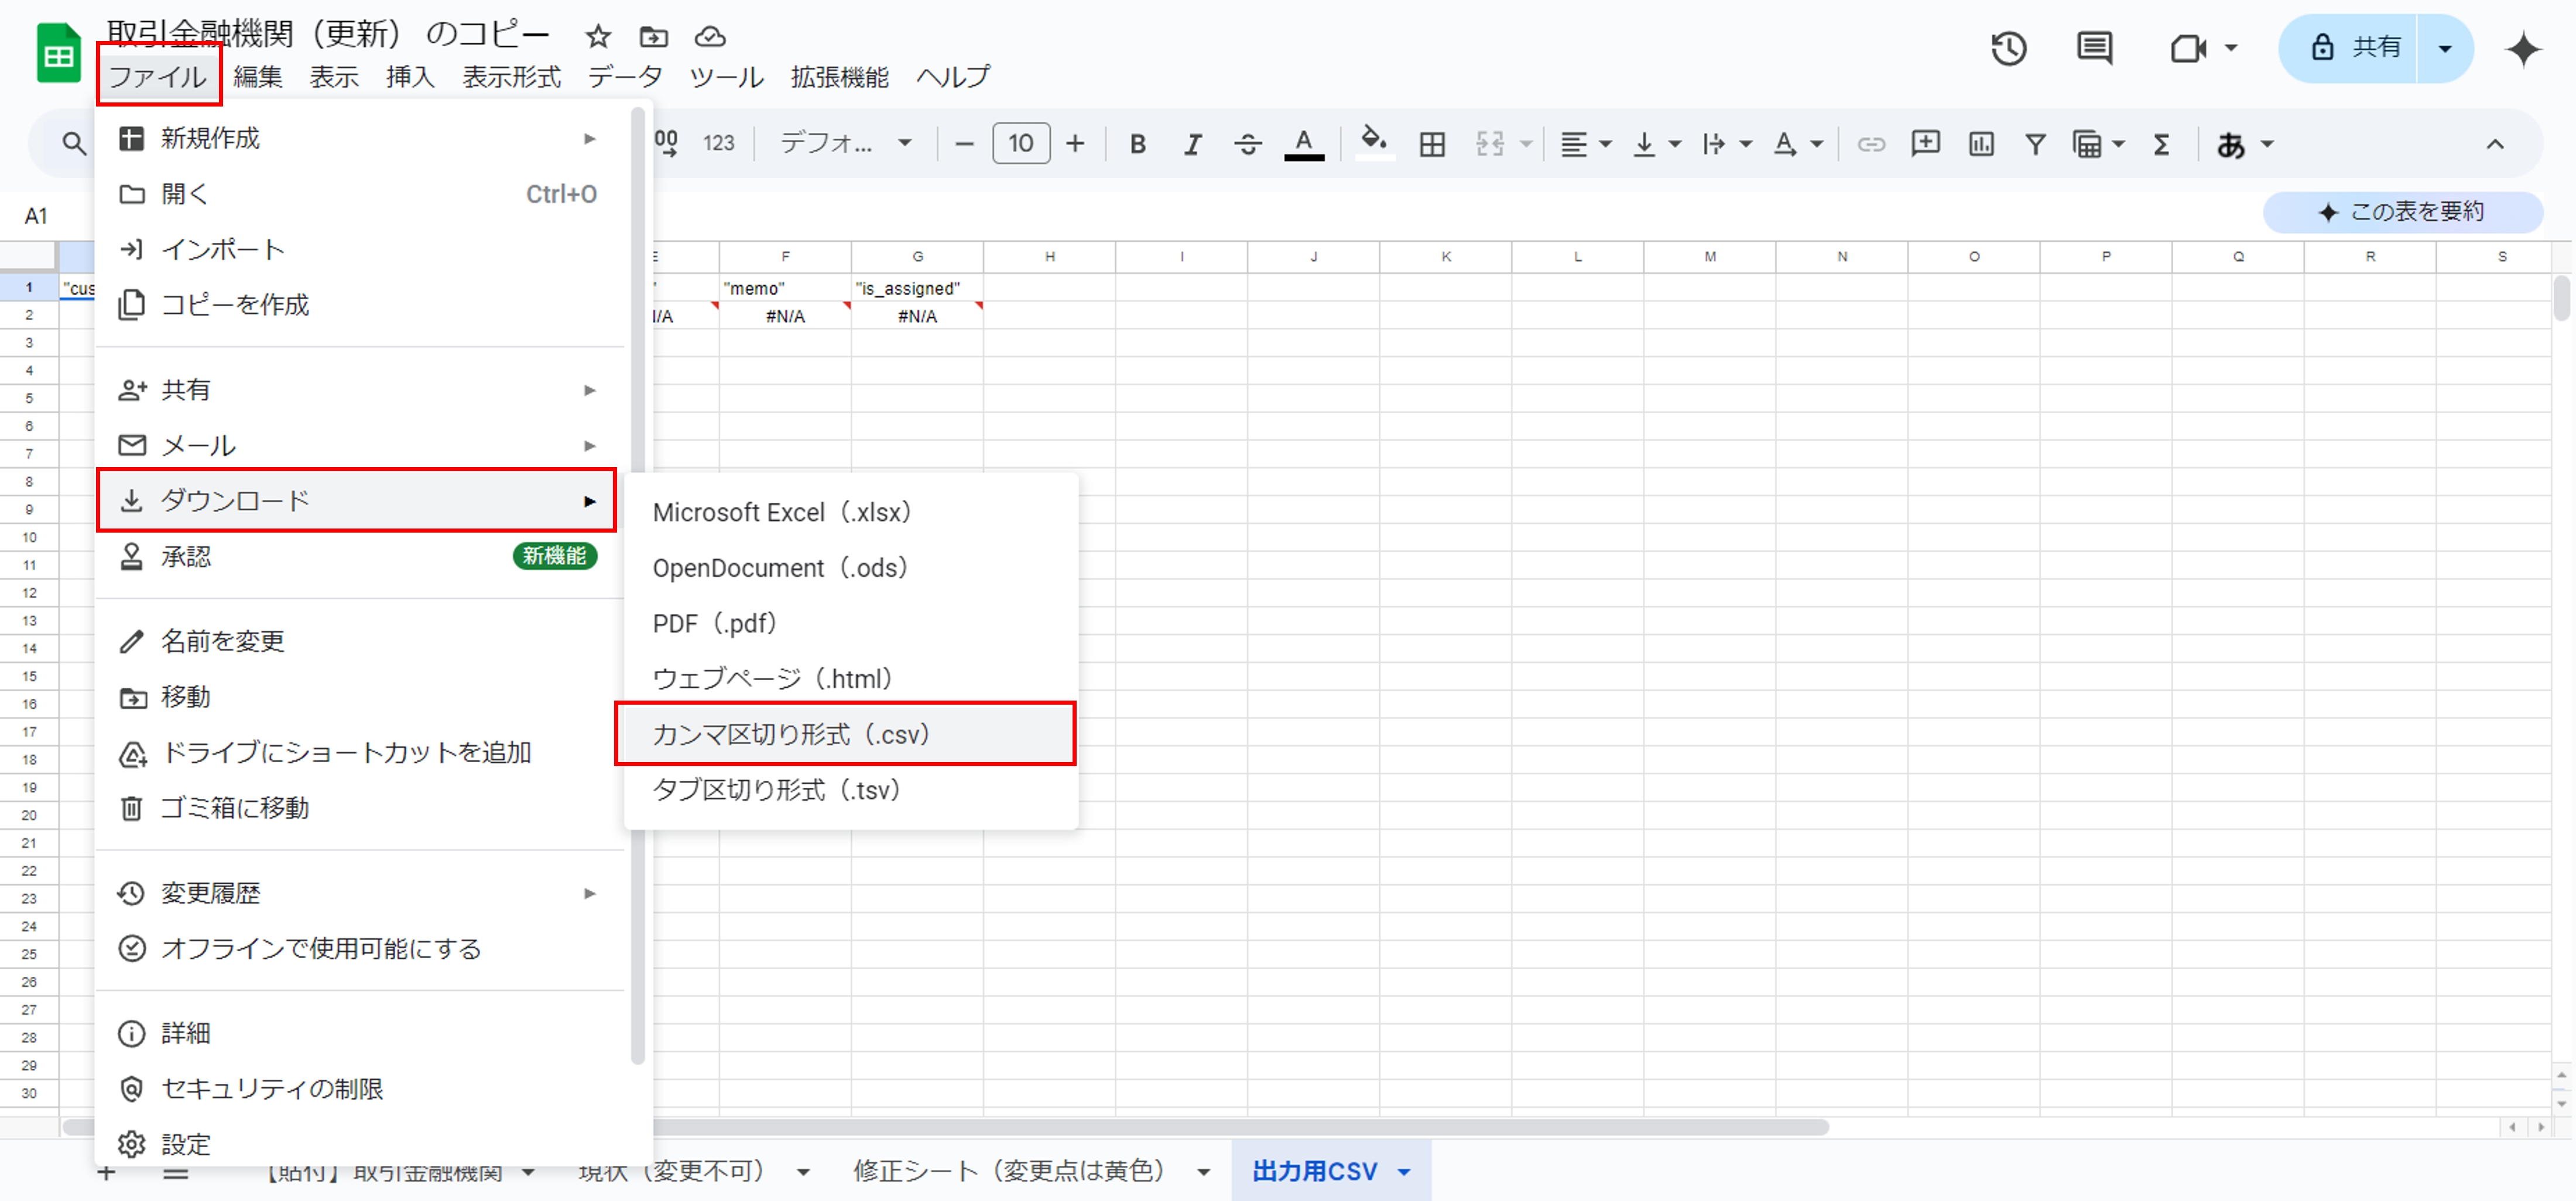Screen dimensions: 2576x1201
Task: Open the share options dropdown arrow
Action: tap(2445, 48)
